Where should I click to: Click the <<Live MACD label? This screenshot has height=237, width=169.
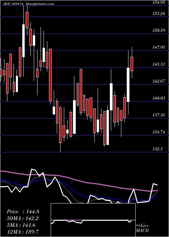142,228
